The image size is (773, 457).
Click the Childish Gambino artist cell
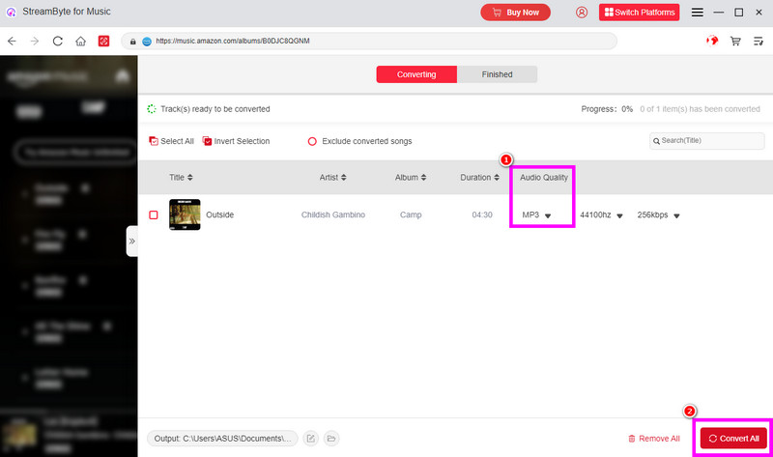coord(333,214)
